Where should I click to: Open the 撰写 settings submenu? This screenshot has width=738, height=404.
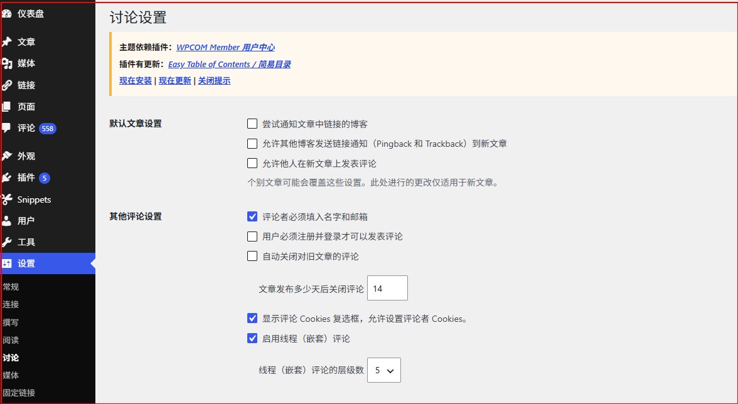point(11,322)
